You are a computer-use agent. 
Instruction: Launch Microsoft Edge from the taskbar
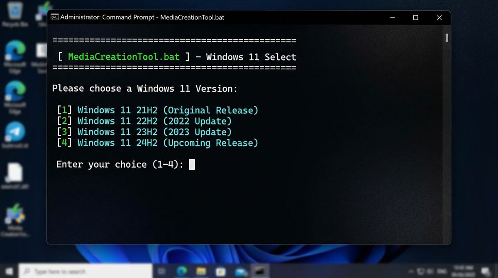click(181, 271)
